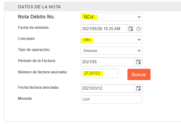This screenshot has width=181, height=124.
Task: Click the Moneda label text
Action: (25, 99)
